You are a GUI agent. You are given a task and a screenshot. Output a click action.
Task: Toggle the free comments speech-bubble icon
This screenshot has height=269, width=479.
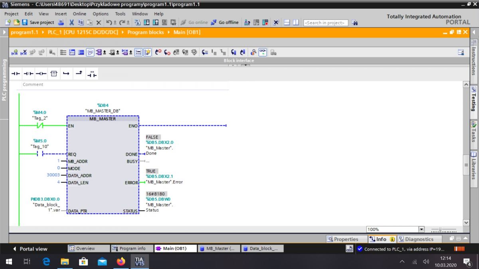tap(90, 52)
